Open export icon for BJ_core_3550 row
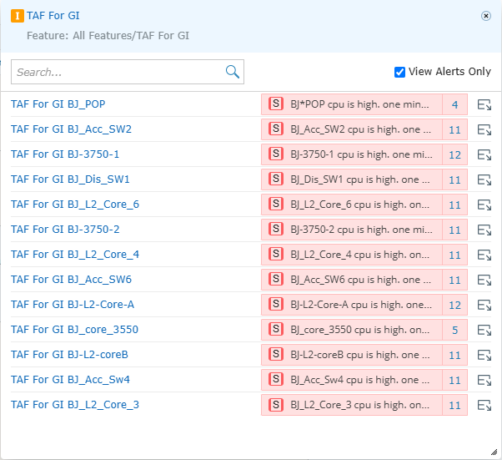Image resolution: width=502 pixels, height=460 pixels. [x=484, y=330]
